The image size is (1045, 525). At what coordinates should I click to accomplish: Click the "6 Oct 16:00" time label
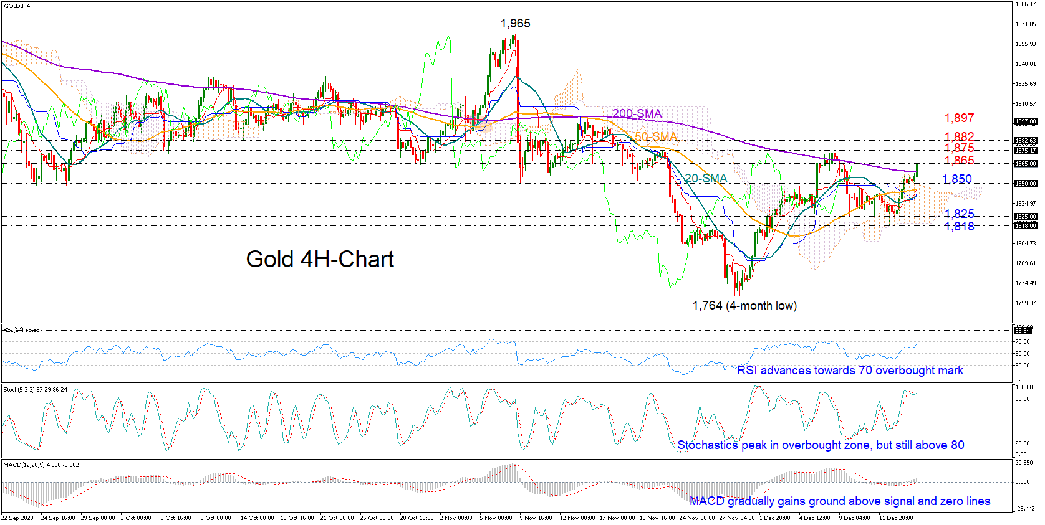tap(176, 518)
